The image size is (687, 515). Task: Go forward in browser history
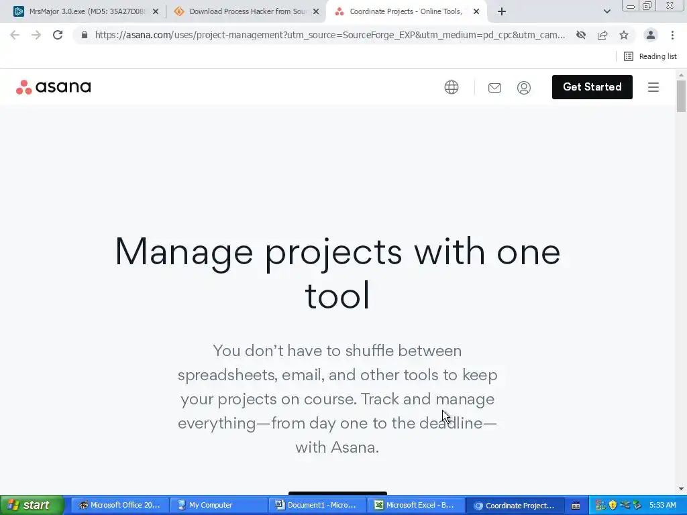pyautogui.click(x=36, y=35)
